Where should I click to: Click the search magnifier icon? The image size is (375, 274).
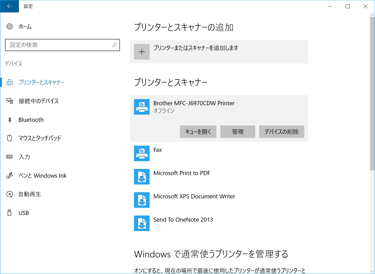(x=114, y=45)
